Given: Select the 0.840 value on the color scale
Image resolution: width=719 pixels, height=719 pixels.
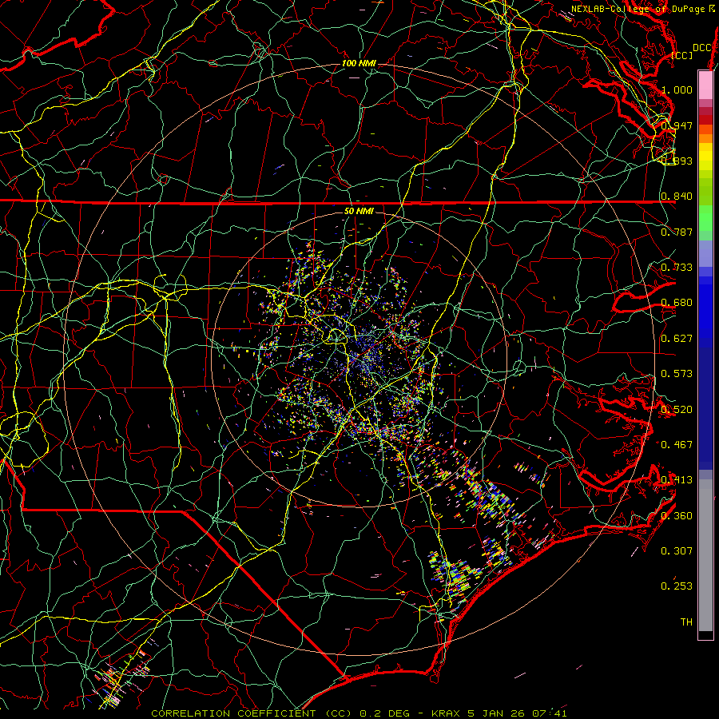Looking at the screenshot, I should (677, 197).
